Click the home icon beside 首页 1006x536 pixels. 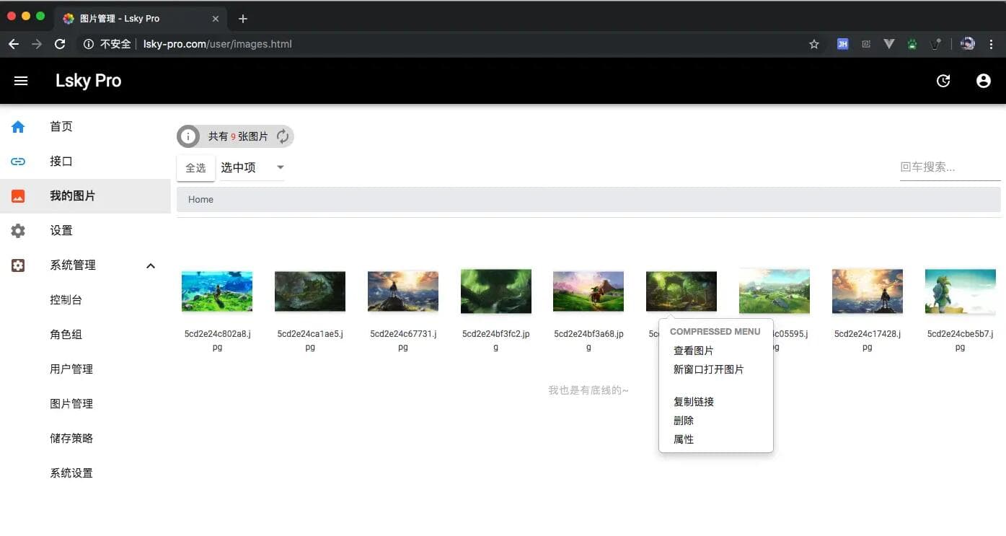(x=18, y=127)
